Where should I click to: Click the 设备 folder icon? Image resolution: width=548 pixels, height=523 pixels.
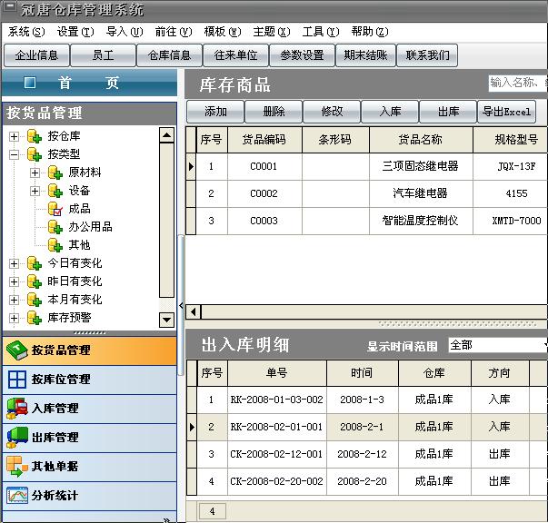(x=55, y=191)
